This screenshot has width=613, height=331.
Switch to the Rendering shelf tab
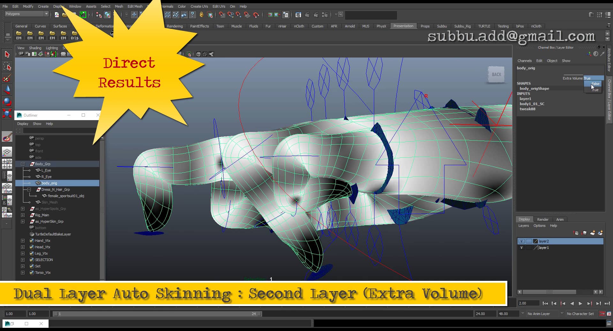click(175, 26)
